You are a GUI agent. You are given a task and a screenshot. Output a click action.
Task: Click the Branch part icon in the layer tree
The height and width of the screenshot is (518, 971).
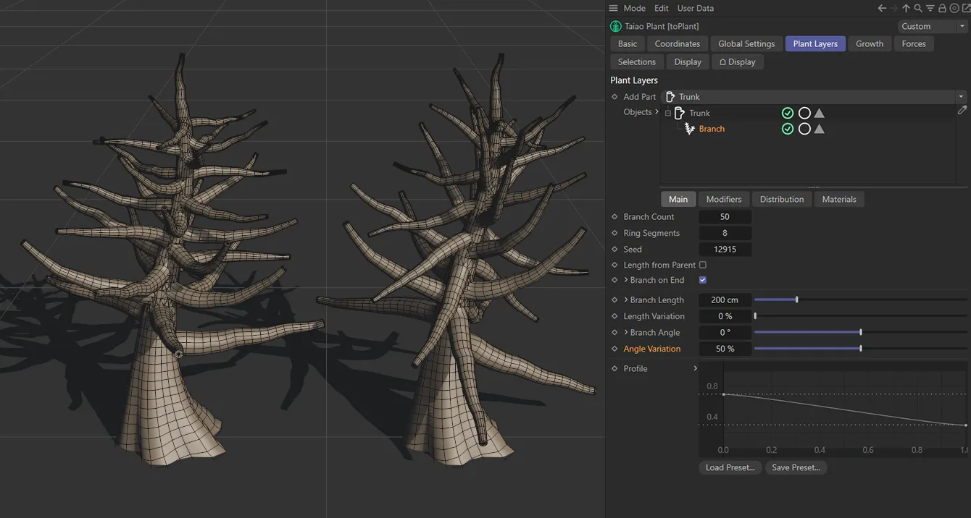[x=689, y=128]
